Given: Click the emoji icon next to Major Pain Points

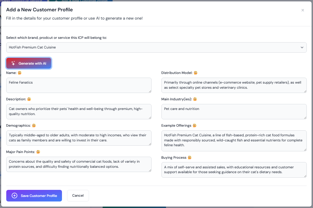Looking at the screenshot, I should click(38, 152).
